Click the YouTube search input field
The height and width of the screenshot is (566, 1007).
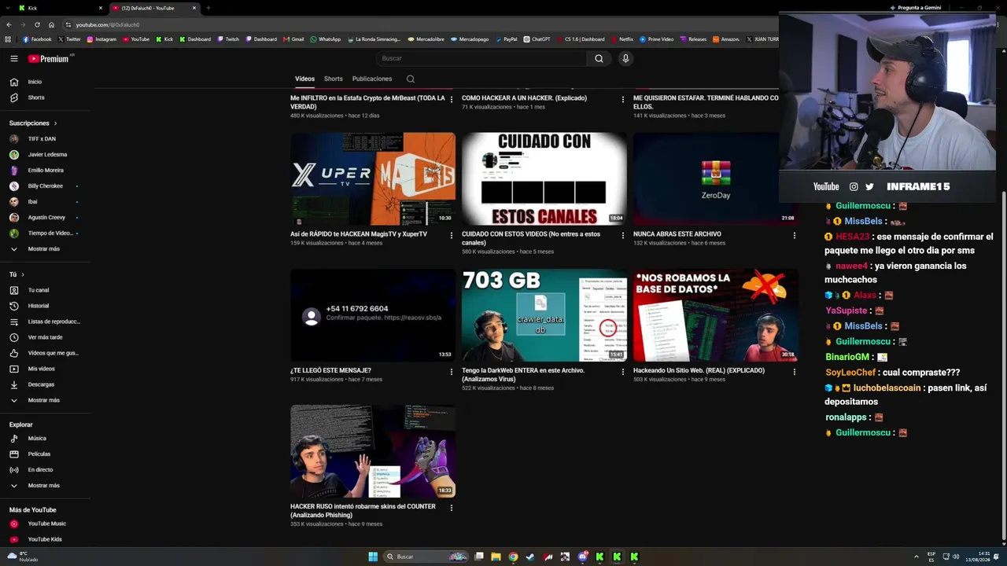tap(481, 58)
